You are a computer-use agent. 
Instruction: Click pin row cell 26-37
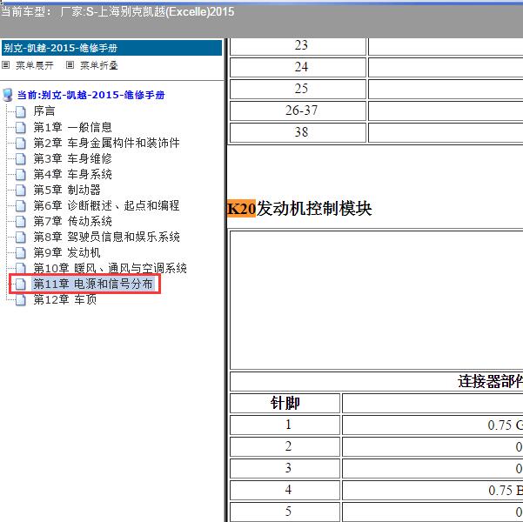pyautogui.click(x=298, y=110)
